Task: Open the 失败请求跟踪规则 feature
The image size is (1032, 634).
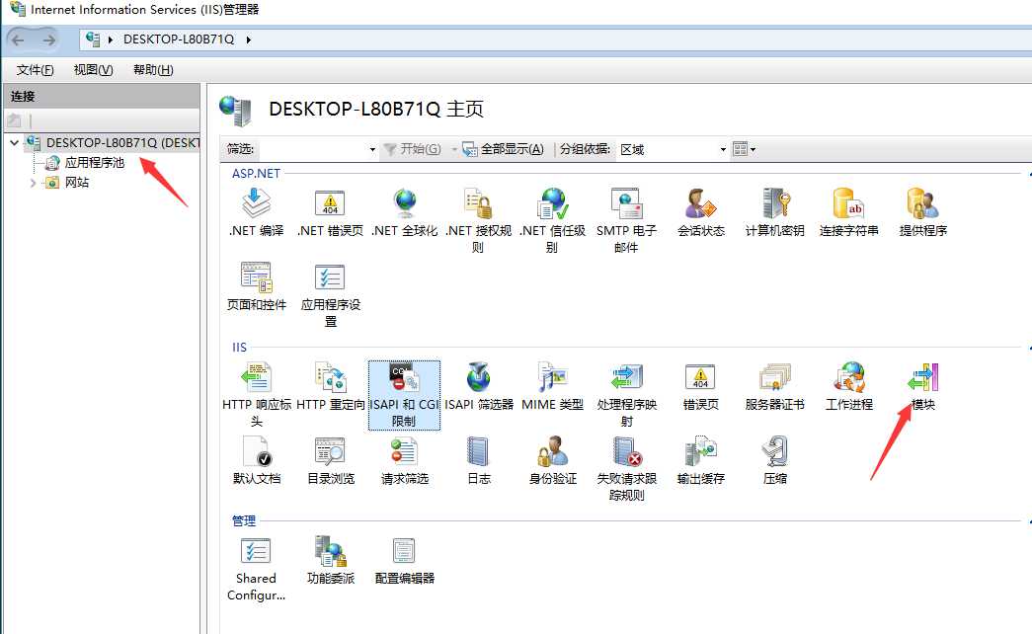Action: click(626, 469)
